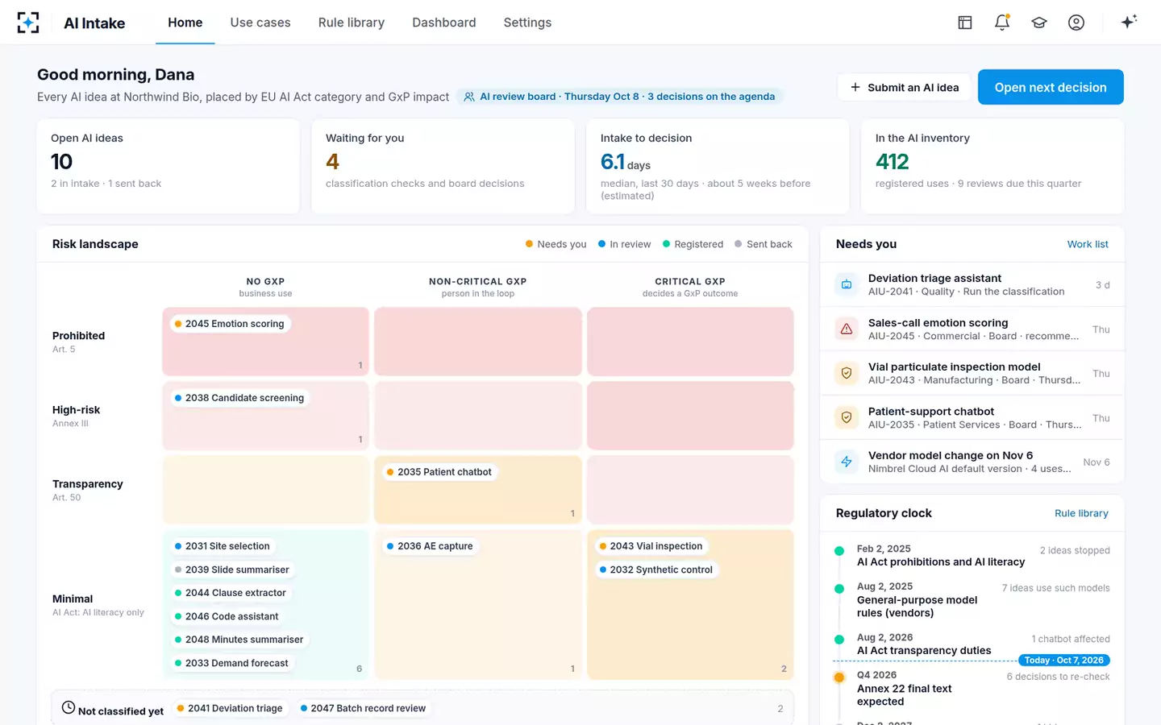The width and height of the screenshot is (1161, 725).
Task: Click the lightning icon for Vendor model change
Action: pyautogui.click(x=847, y=462)
